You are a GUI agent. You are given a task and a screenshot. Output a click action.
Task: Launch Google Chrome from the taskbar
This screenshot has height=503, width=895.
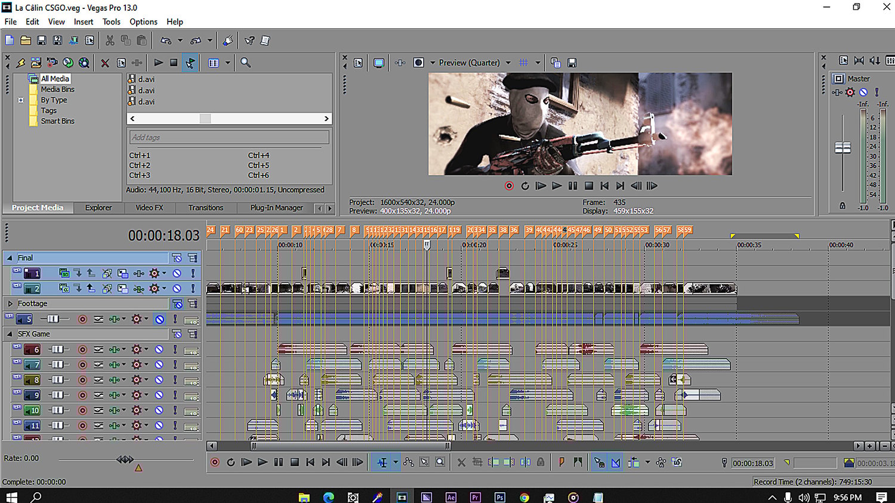click(524, 497)
